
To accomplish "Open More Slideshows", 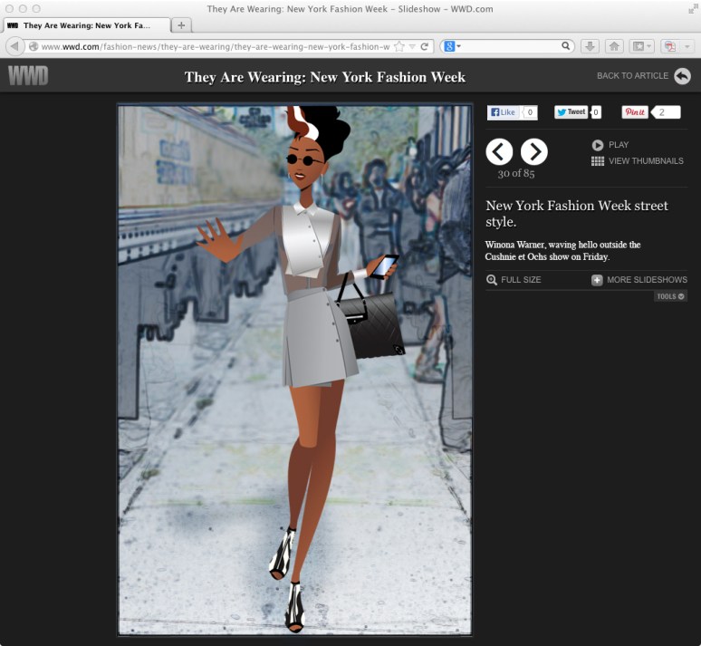I will coord(639,280).
